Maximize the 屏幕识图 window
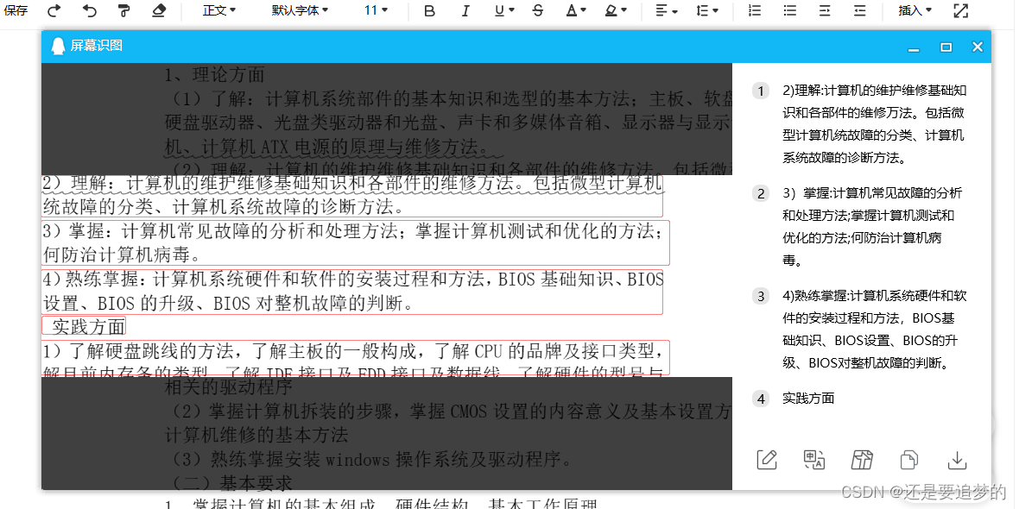1019x509 pixels. [x=946, y=47]
